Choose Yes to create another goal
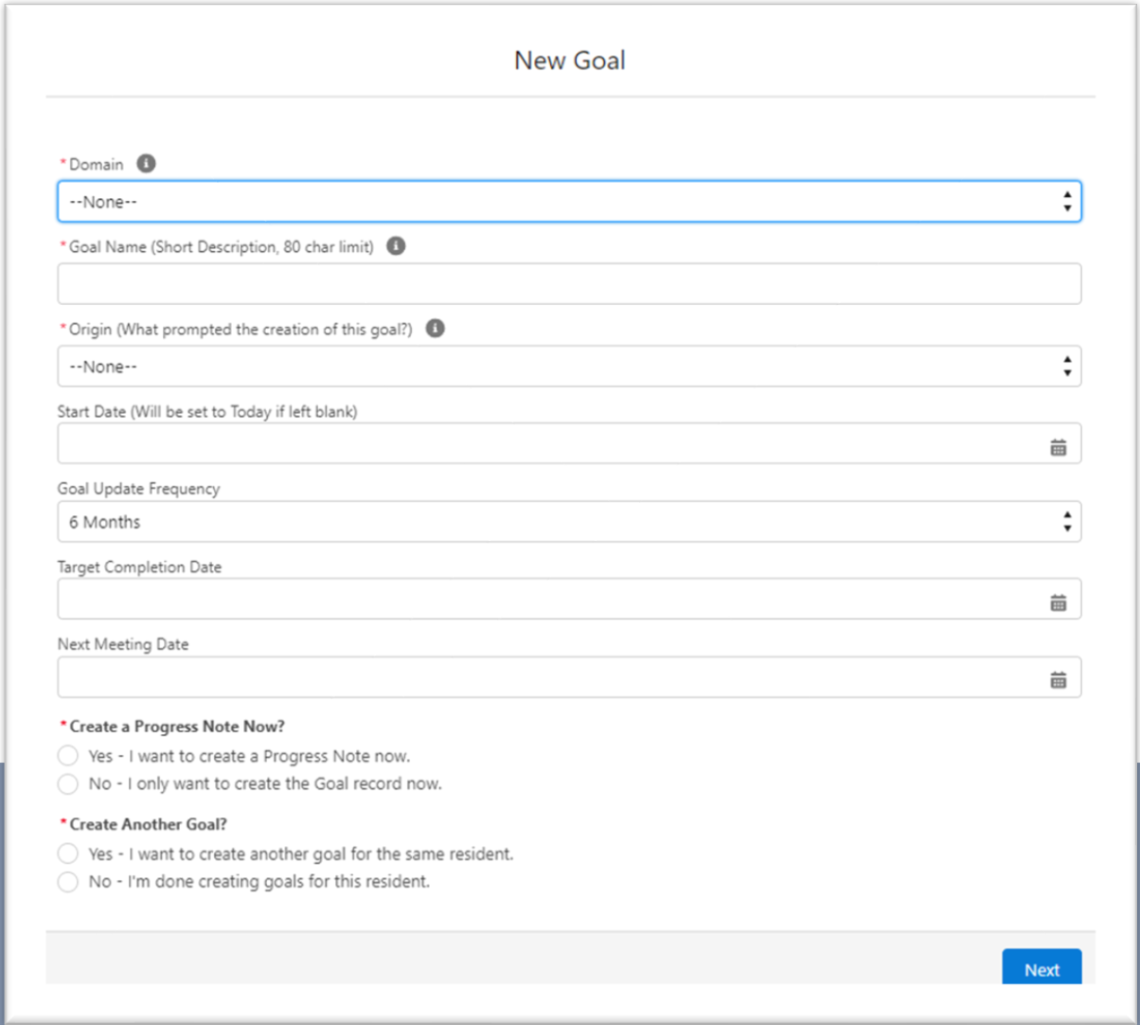This screenshot has width=1140, height=1025. (x=68, y=854)
